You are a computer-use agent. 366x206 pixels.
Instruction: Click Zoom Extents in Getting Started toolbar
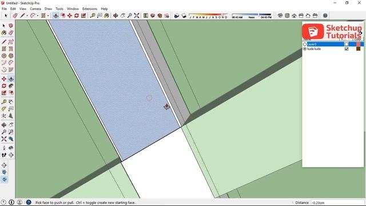pyautogui.click(x=137, y=15)
